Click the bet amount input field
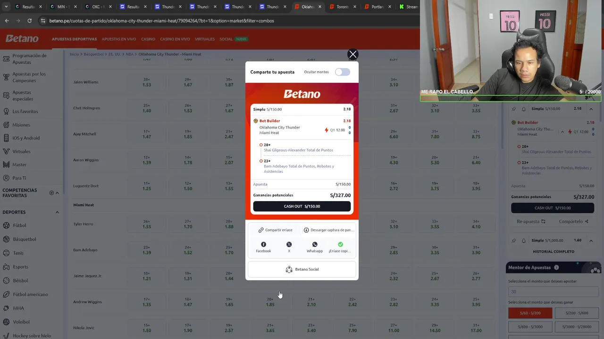The width and height of the screenshot is (604, 339). 553,291
